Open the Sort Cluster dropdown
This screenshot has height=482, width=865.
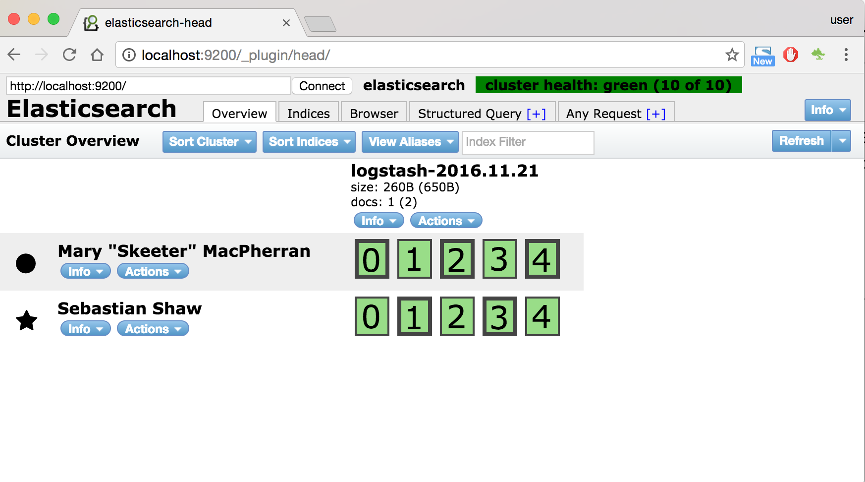(210, 142)
